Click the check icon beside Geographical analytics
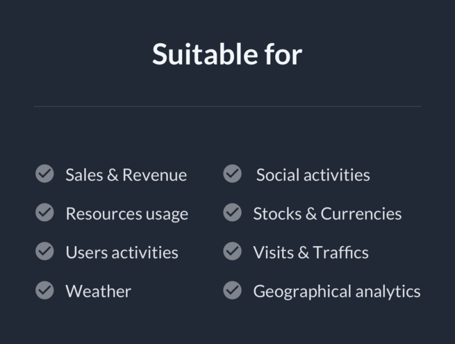455x344 pixels. (232, 291)
